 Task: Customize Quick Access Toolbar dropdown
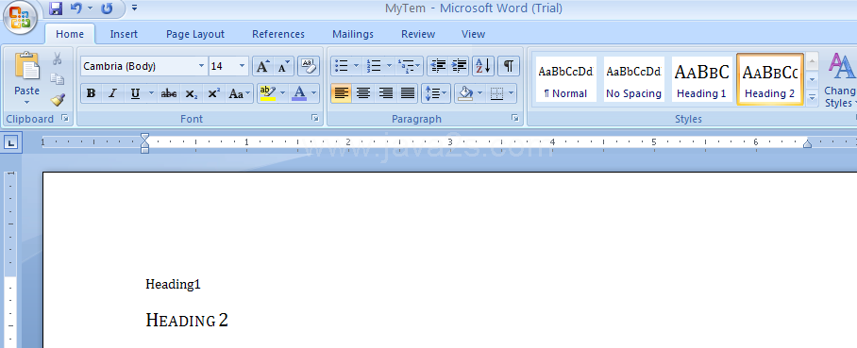(134, 8)
